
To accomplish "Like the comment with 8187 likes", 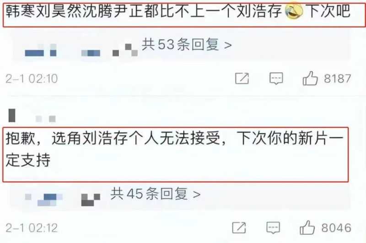I will click(x=310, y=78).
